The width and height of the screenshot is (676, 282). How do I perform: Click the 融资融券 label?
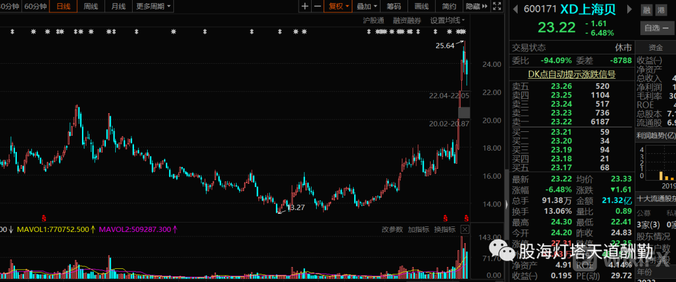pos(407,20)
